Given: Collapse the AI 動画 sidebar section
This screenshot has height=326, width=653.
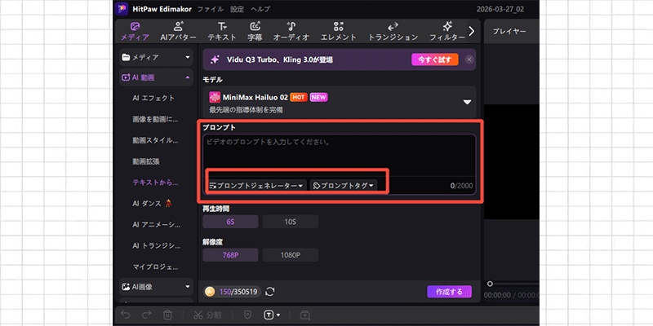Looking at the screenshot, I should (156, 77).
